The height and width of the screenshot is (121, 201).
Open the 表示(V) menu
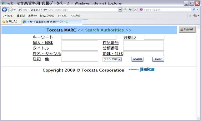point(32,16)
